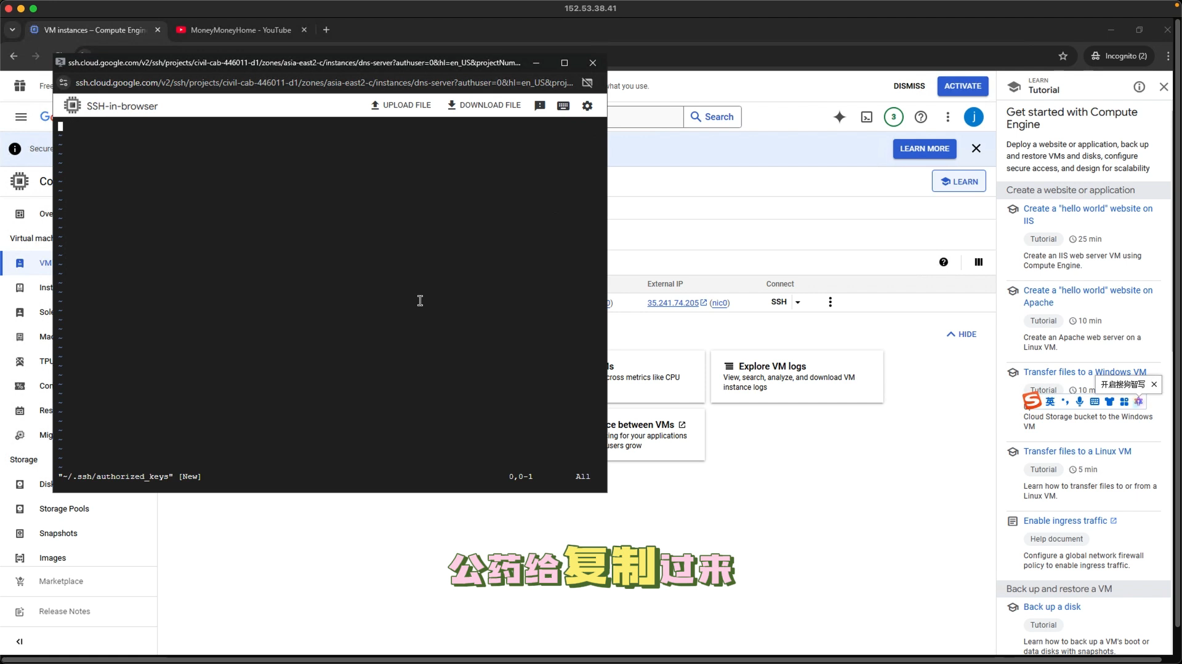Viewport: 1182px width, 664px height.
Task: Open notifications badge showing 3
Action: 894,117
